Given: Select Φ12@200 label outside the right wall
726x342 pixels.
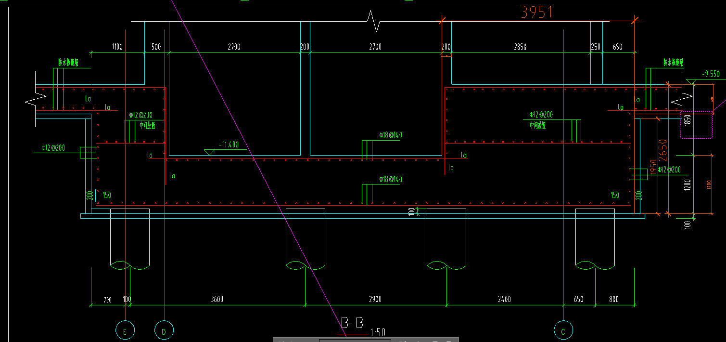Looking at the screenshot, I should 669,170.
